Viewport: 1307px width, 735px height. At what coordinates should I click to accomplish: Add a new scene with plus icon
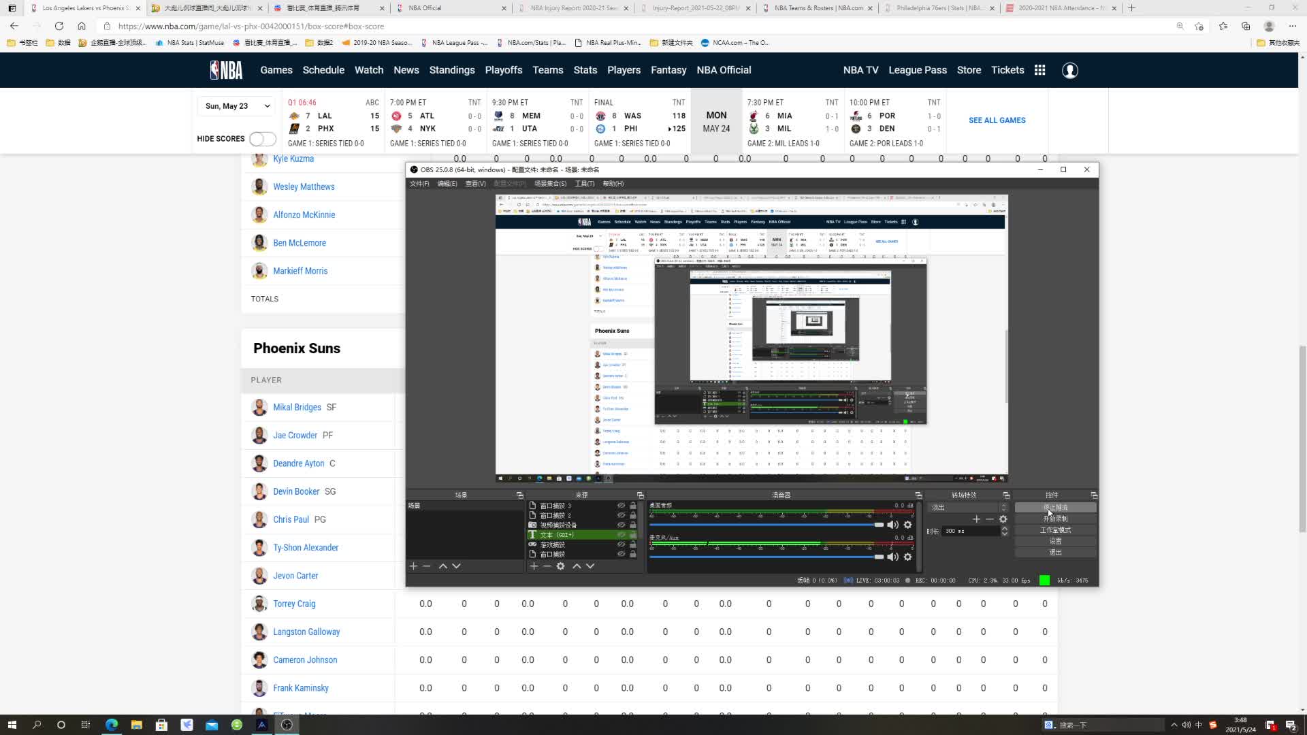point(413,566)
